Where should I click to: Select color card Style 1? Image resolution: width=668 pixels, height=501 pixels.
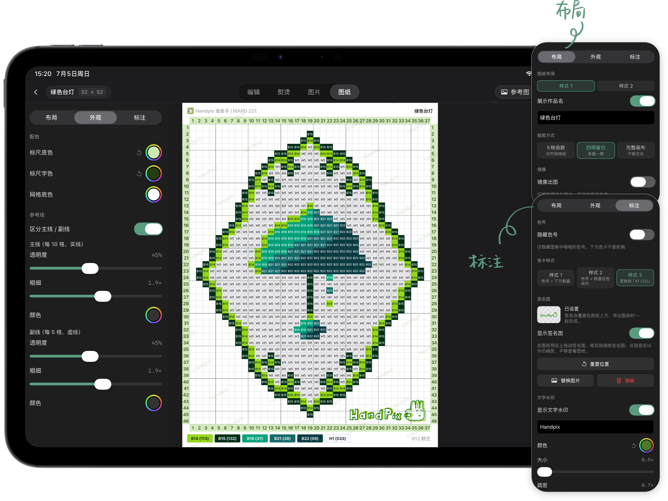click(556, 277)
